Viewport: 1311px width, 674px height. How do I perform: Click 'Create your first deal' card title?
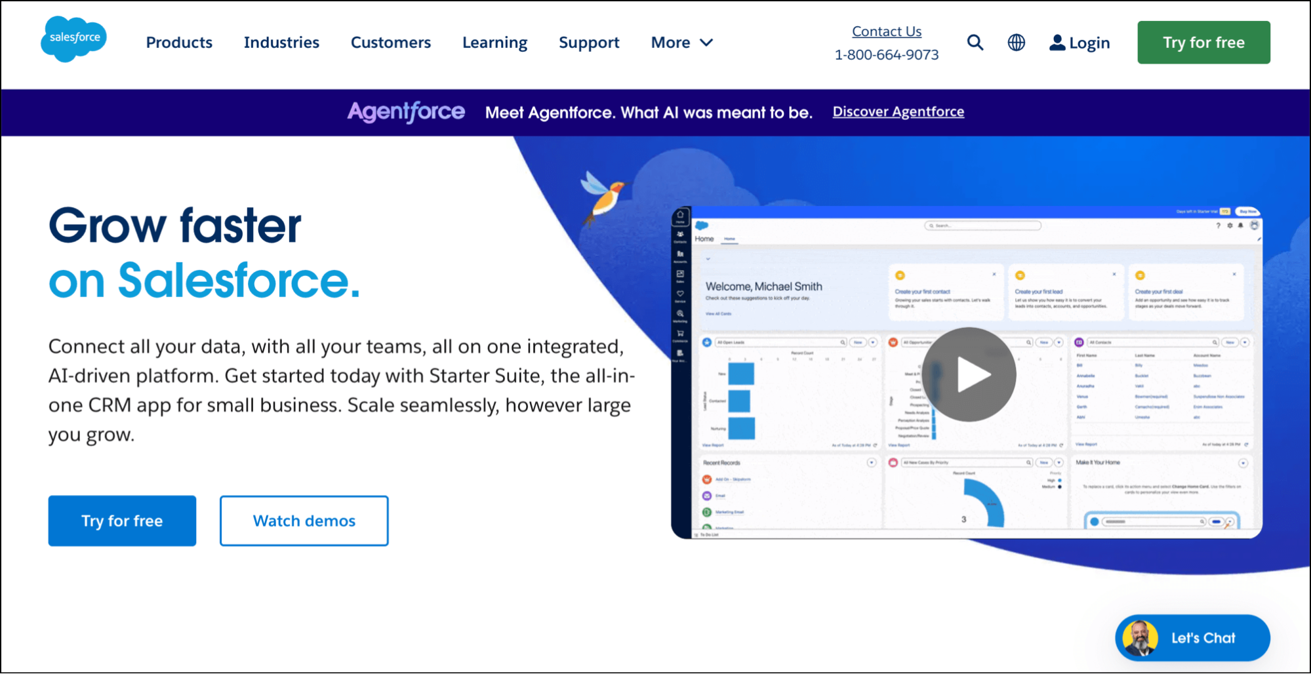1159,292
